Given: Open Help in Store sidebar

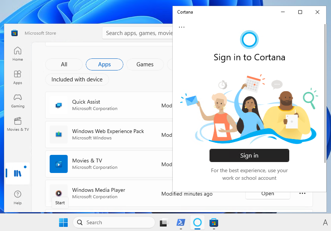Looking at the screenshot, I should [18, 197].
